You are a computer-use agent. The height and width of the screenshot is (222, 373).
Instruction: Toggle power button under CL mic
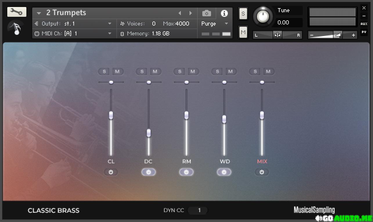[x=111, y=172]
